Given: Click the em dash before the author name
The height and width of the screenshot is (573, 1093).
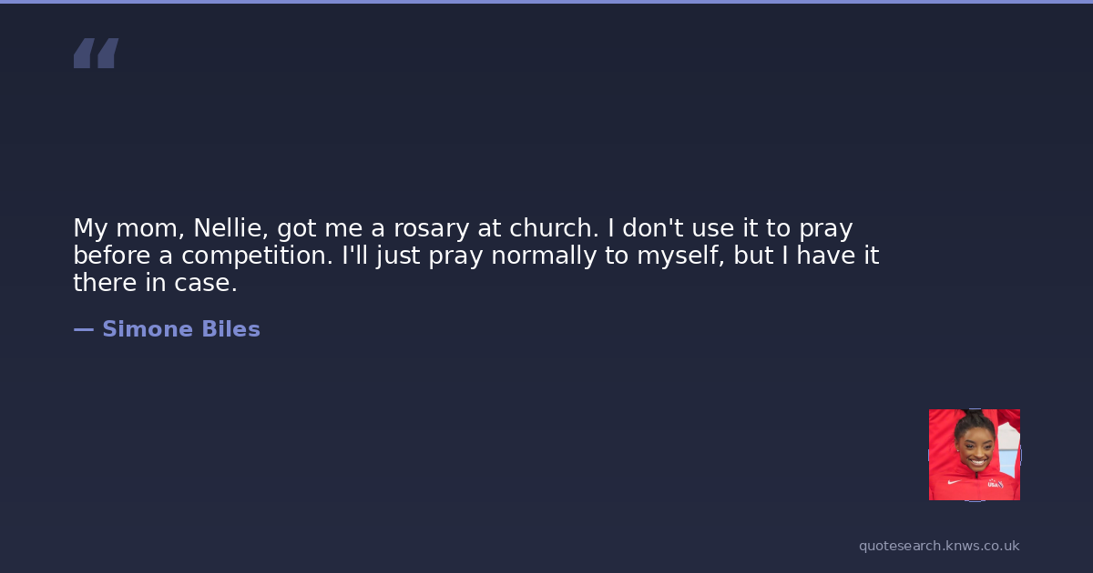Looking at the screenshot, I should coord(83,329).
